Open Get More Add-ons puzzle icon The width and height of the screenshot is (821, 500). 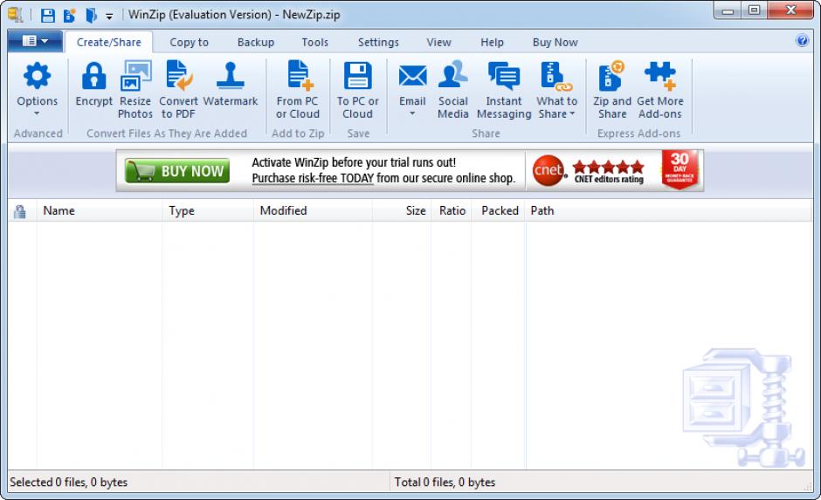(659, 76)
